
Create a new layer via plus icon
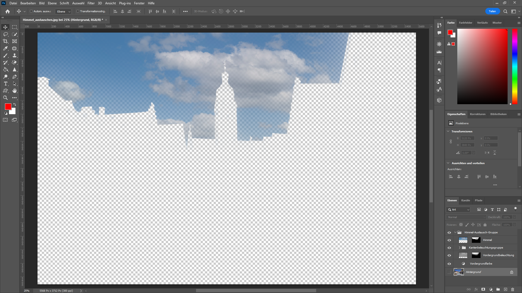pyautogui.click(x=505, y=289)
